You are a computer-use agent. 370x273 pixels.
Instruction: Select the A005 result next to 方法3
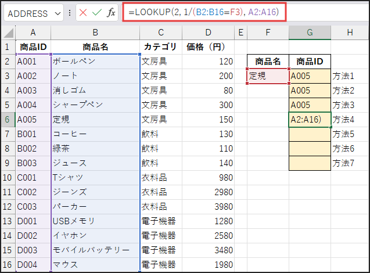[310, 105]
